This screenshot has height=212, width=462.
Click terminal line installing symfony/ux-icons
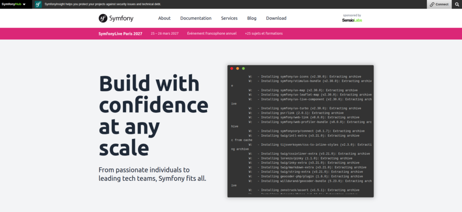[x=305, y=77]
